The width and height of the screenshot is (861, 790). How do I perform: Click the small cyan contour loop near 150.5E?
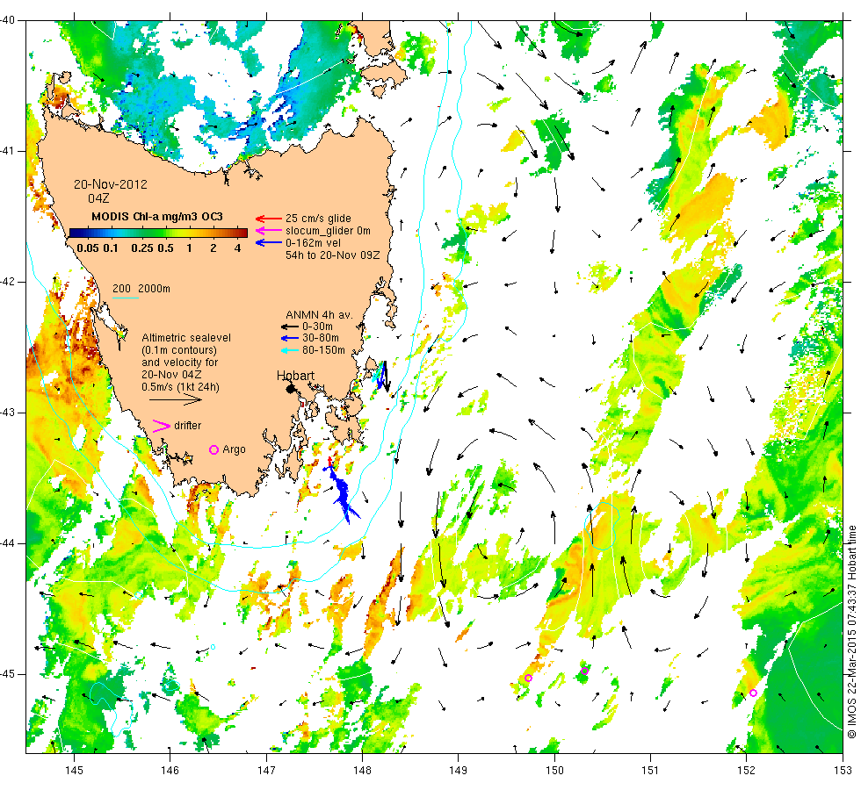602,526
